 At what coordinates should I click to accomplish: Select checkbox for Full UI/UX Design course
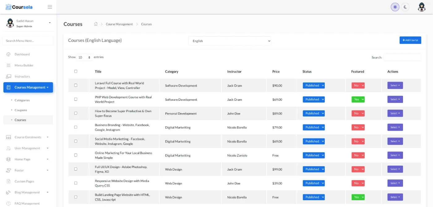pyautogui.click(x=76, y=169)
